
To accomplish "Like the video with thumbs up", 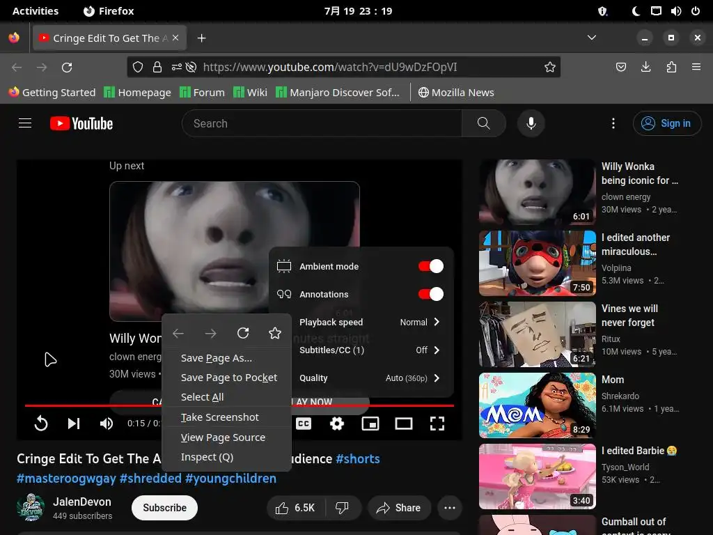I will tap(295, 508).
